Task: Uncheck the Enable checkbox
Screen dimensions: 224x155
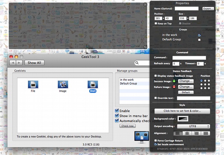Action: (117, 110)
